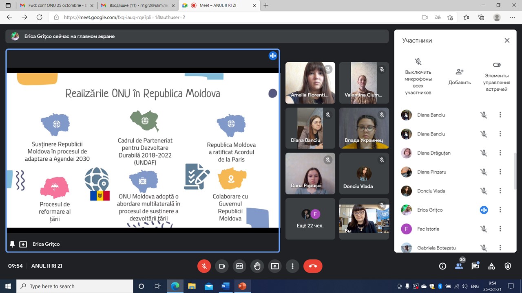The height and width of the screenshot is (293, 522).
Task: Open browser profile avatar
Action: 497,17
